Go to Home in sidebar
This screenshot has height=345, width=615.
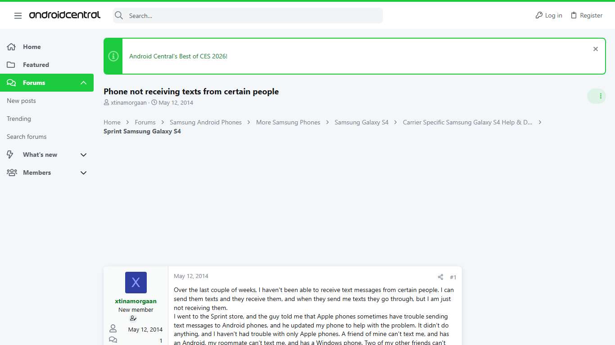(x=32, y=47)
